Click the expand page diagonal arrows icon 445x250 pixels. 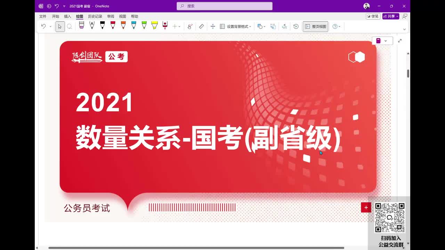pos(400,41)
